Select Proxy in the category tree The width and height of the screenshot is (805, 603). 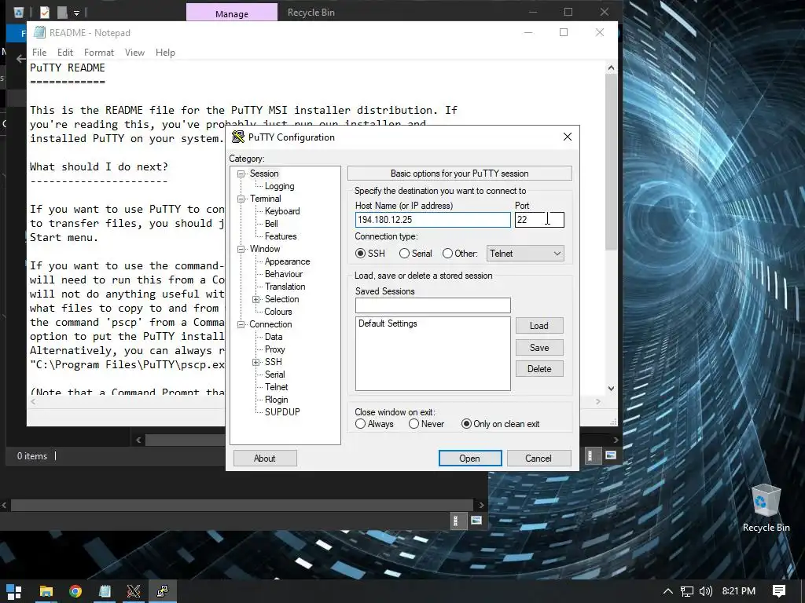(x=274, y=349)
